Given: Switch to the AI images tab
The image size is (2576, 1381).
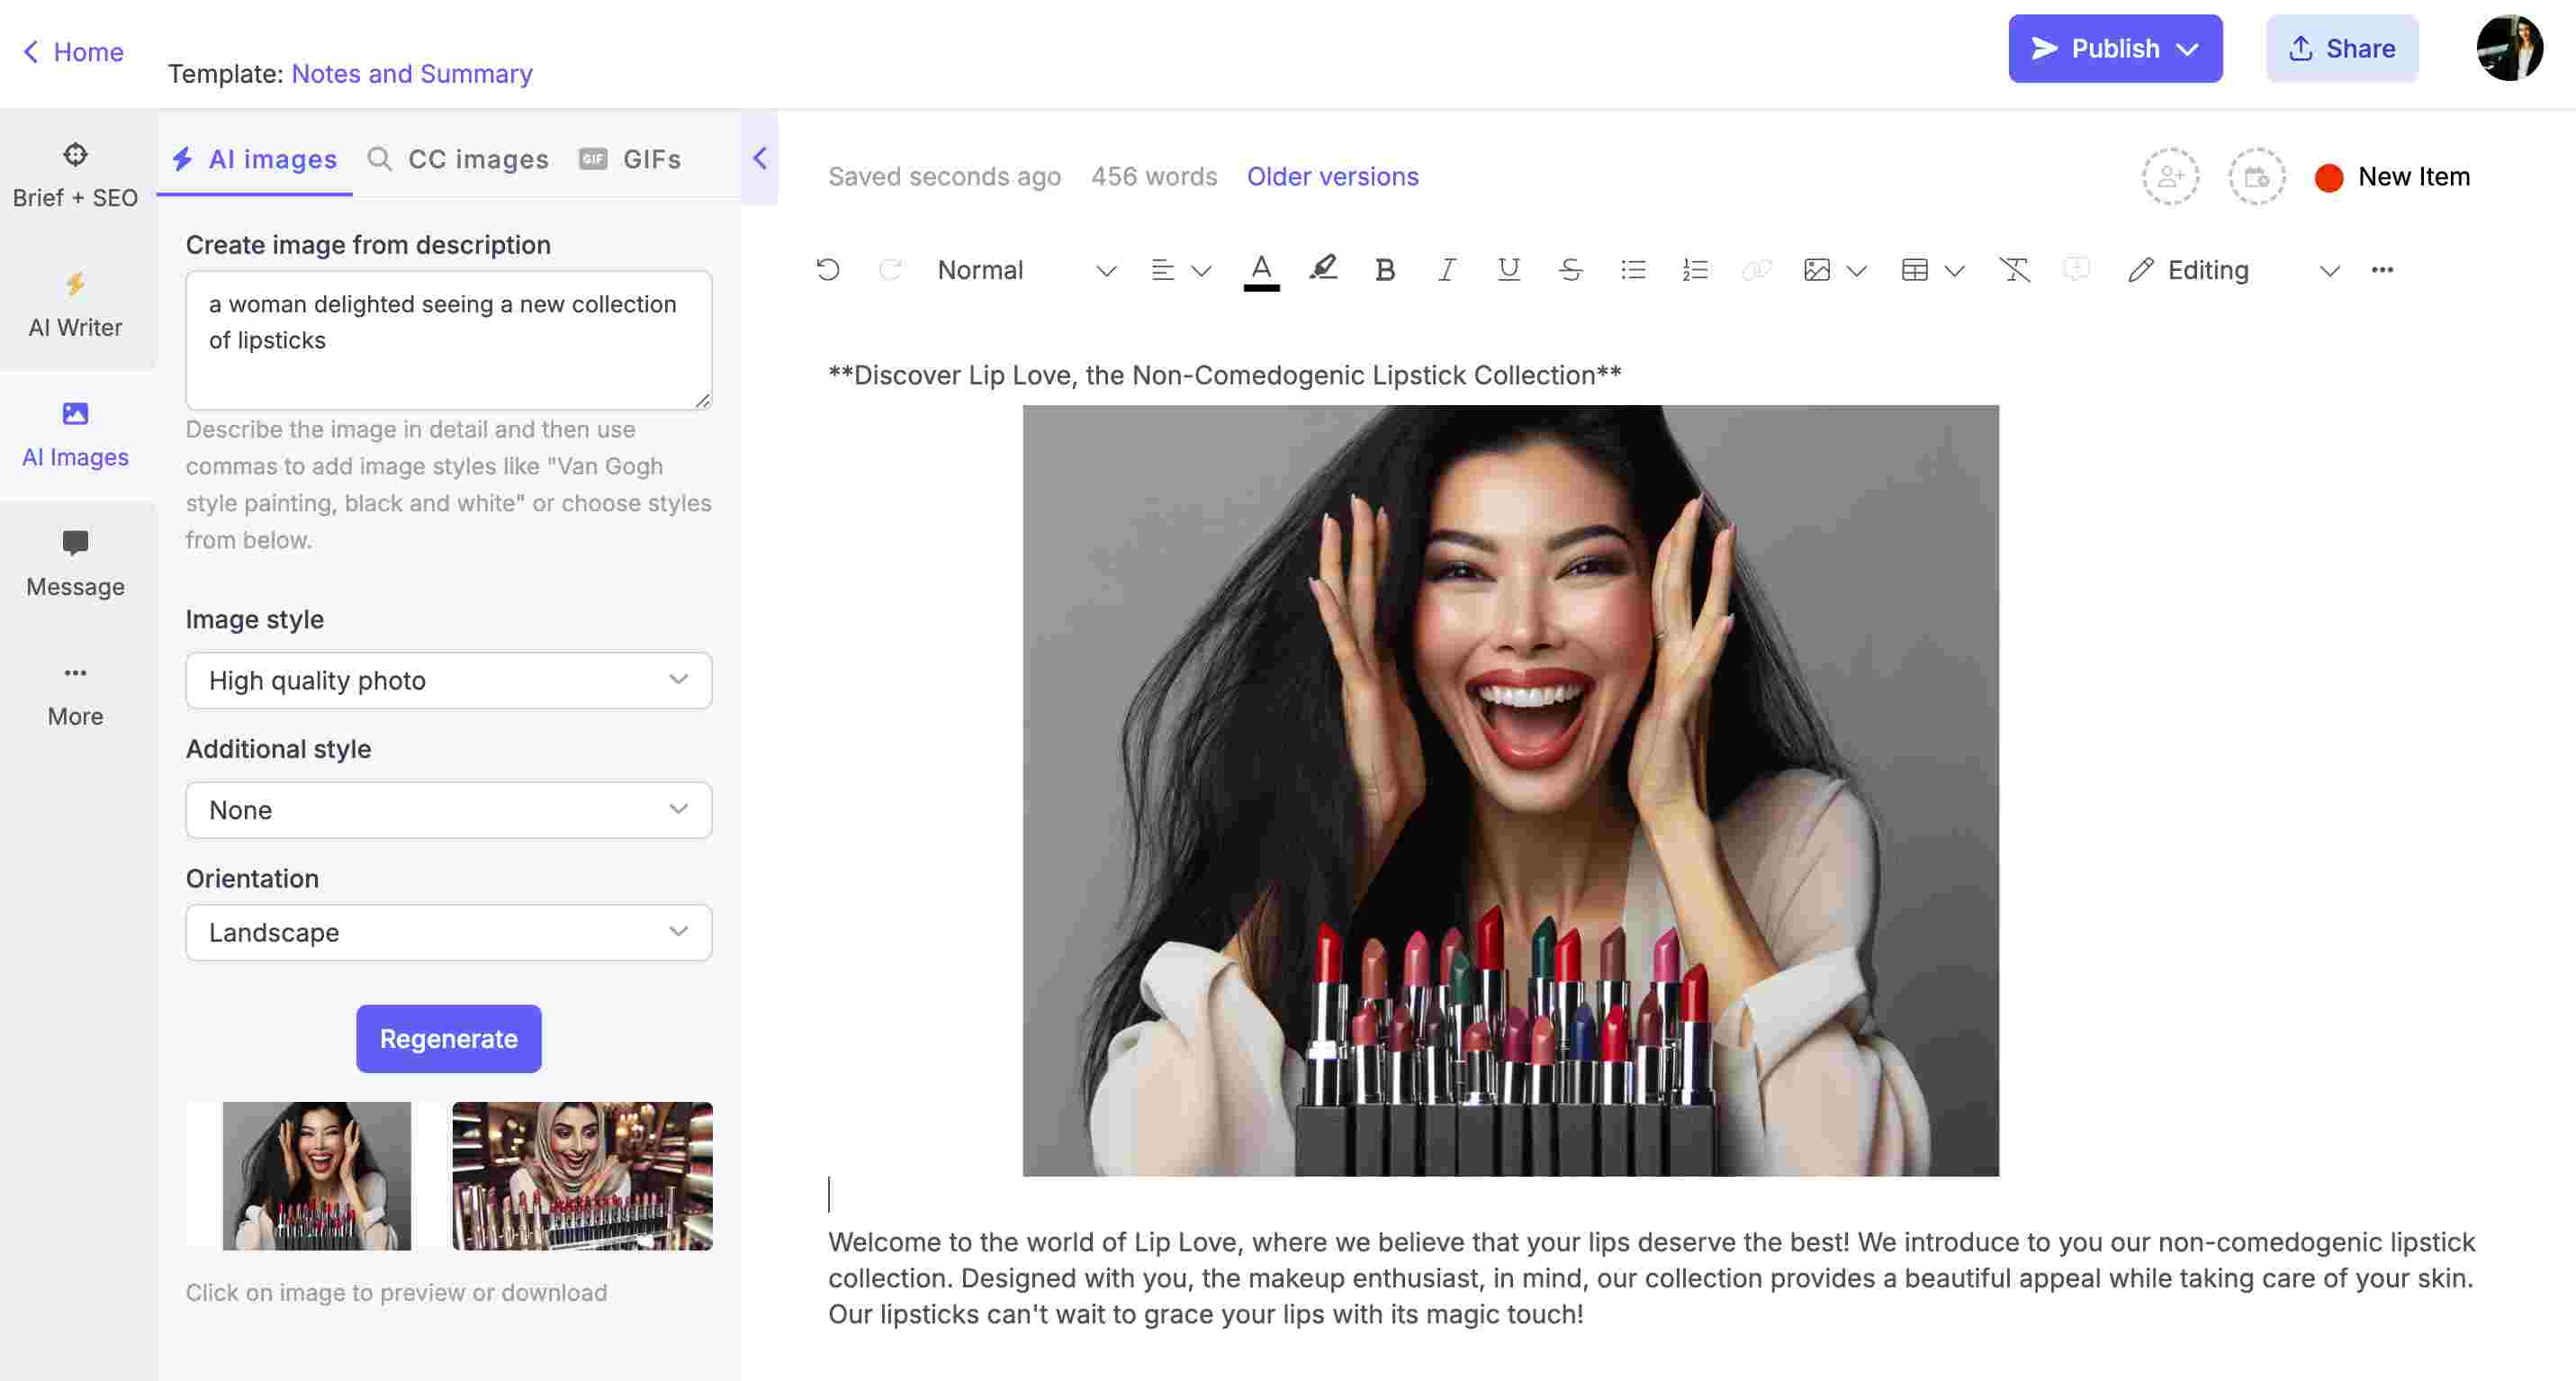Looking at the screenshot, I should (x=254, y=159).
